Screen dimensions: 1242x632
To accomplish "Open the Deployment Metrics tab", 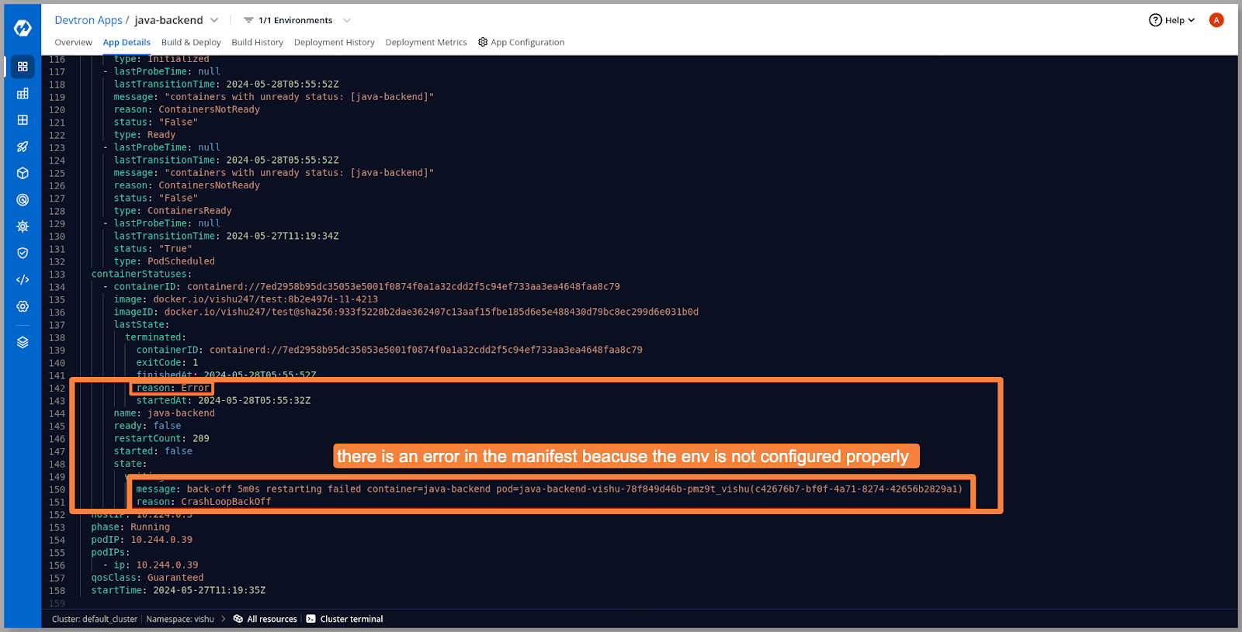I will [x=426, y=43].
